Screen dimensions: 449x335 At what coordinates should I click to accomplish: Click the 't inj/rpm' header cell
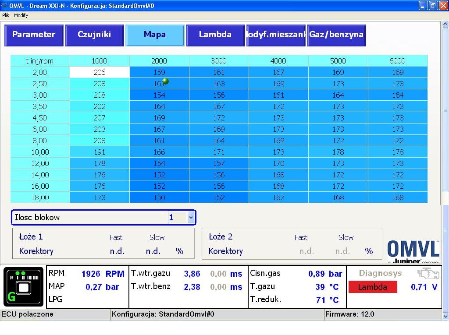[40, 61]
